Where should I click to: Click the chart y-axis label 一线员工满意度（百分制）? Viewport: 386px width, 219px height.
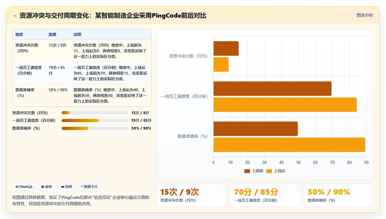(184, 96)
